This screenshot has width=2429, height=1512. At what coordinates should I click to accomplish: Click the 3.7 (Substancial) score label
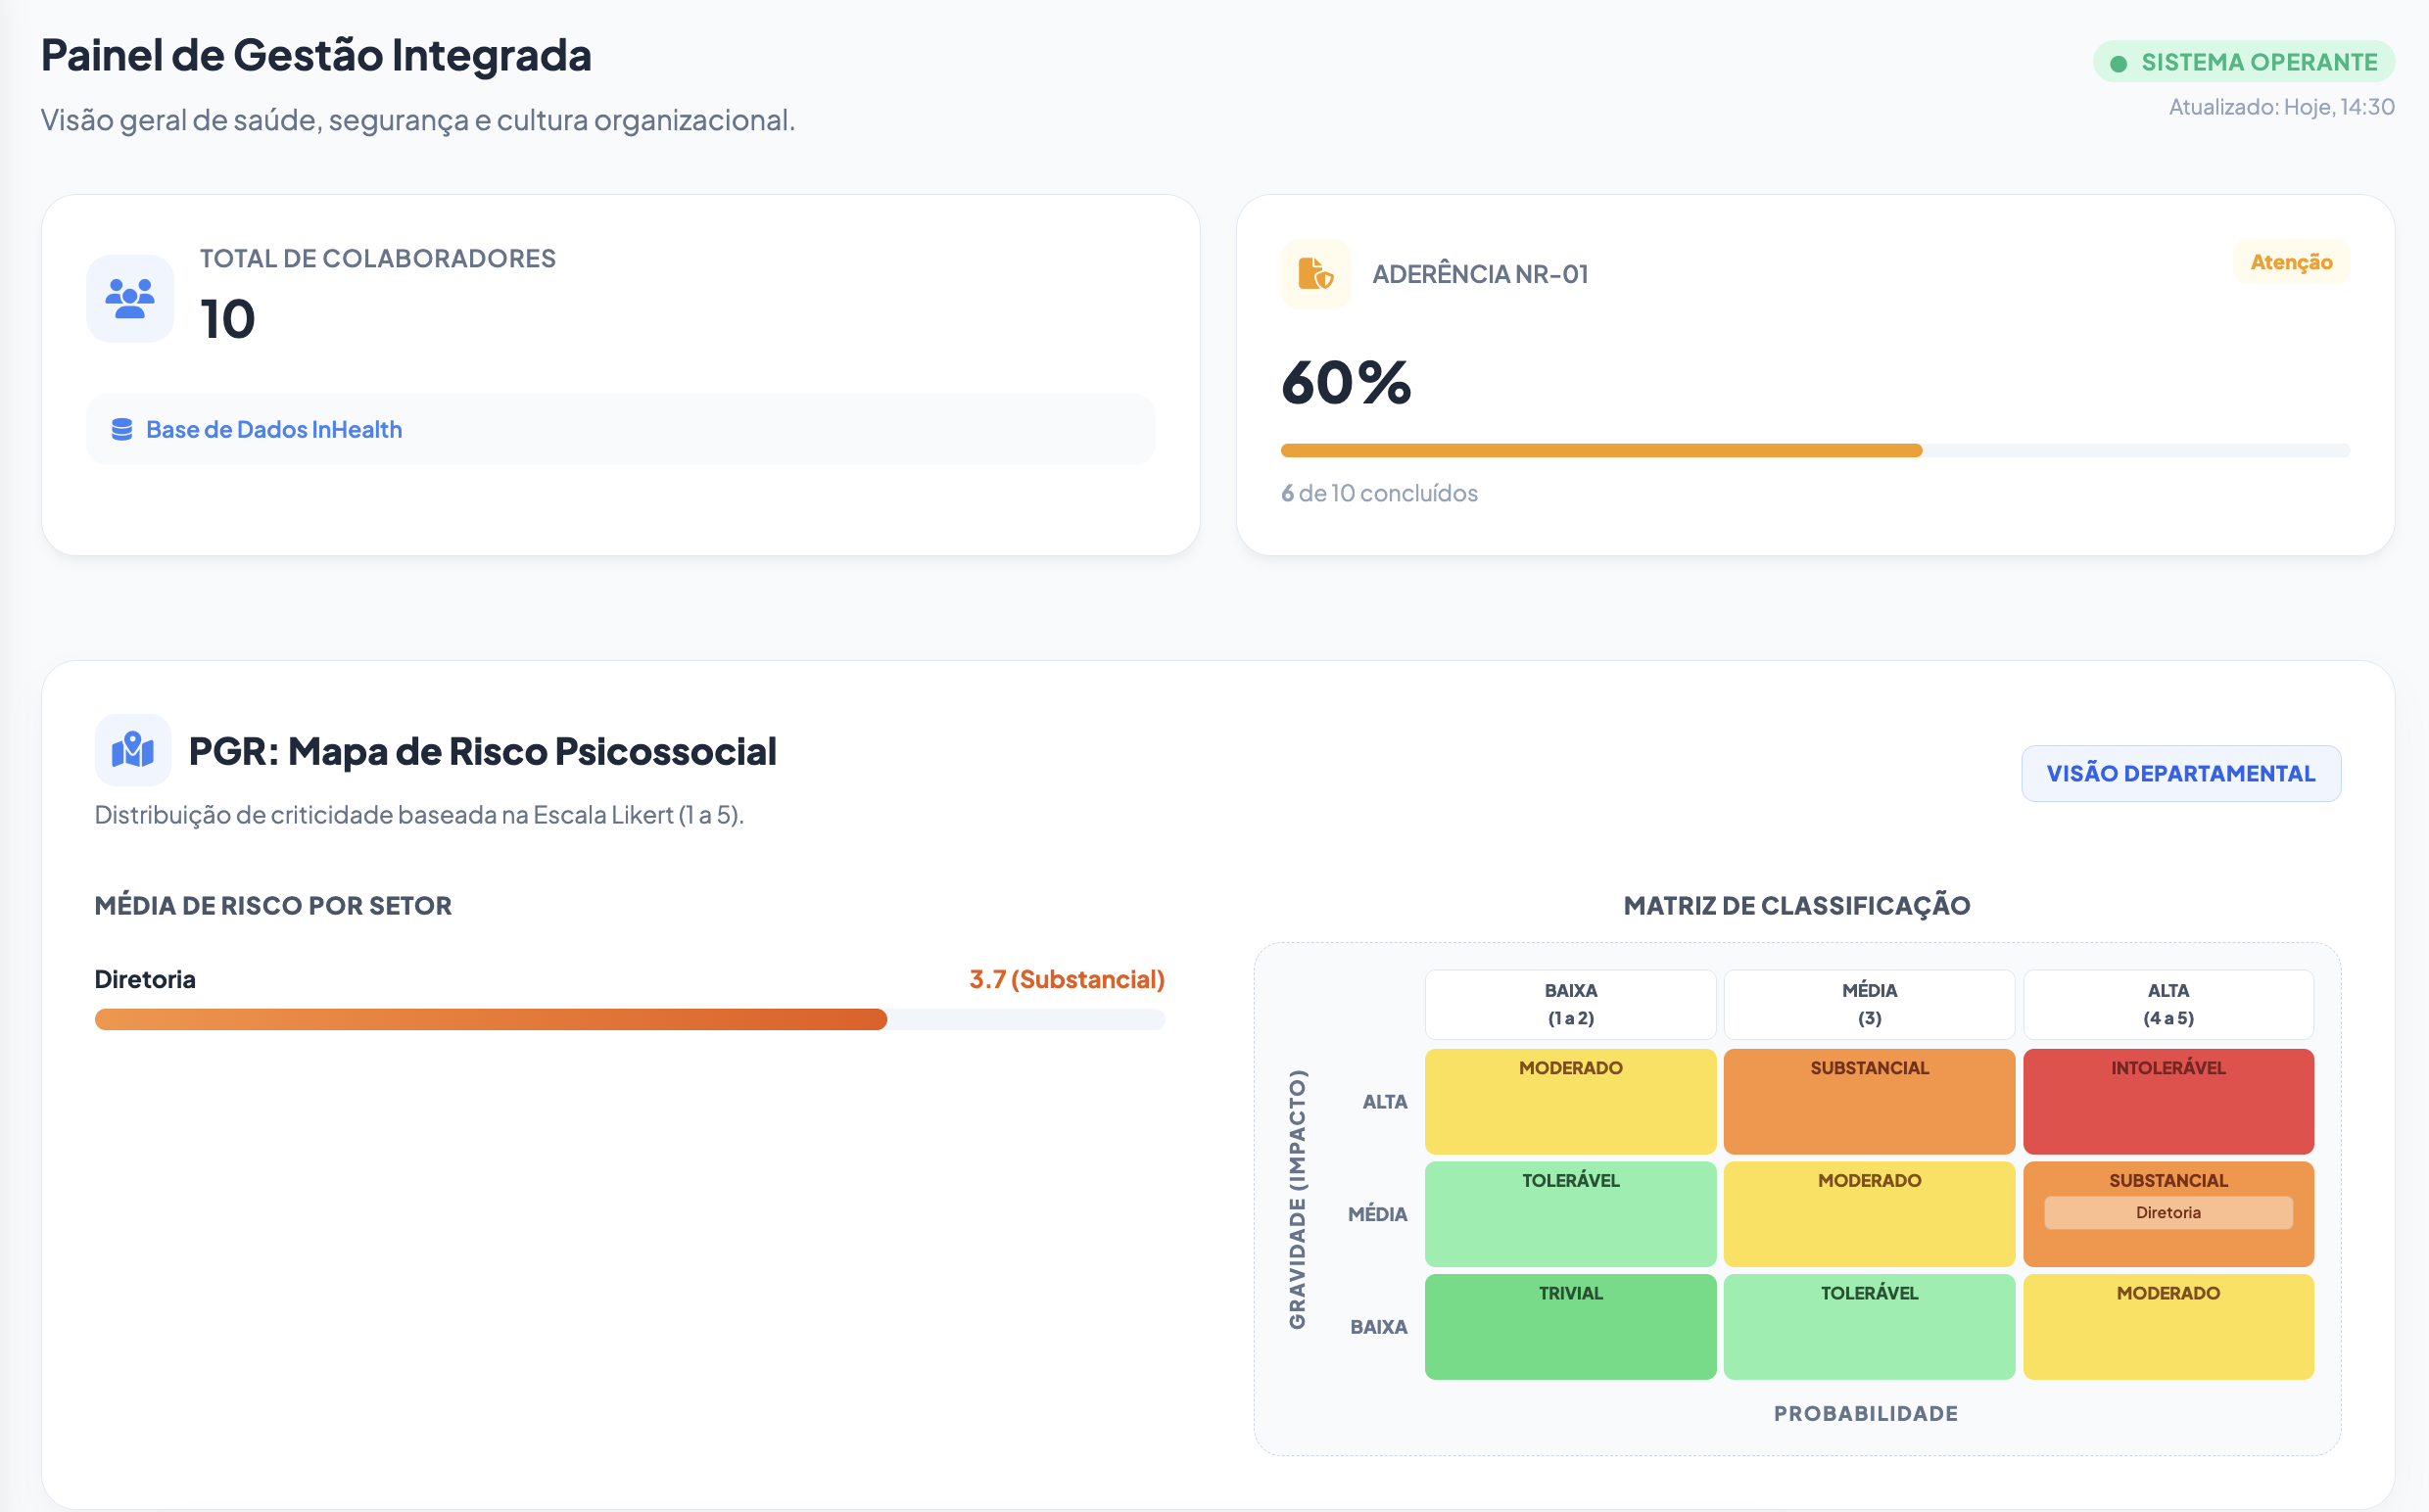pos(1066,979)
